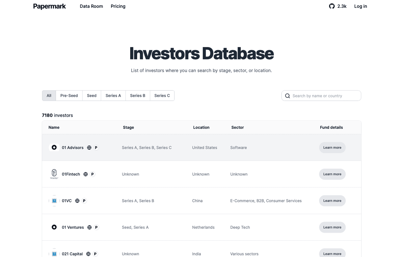
Task: Click the 01 Advisors circular logo
Action: pos(54,147)
